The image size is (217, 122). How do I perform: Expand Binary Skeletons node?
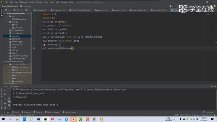10,67
